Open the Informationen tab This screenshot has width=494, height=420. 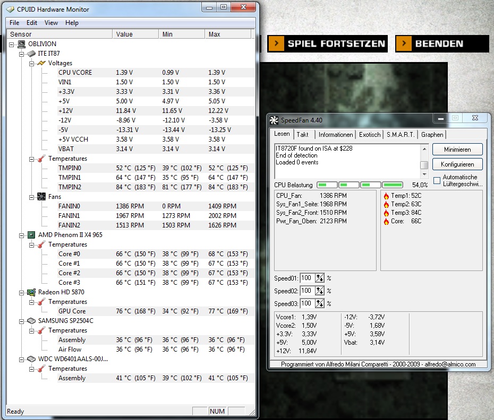pyautogui.click(x=336, y=135)
